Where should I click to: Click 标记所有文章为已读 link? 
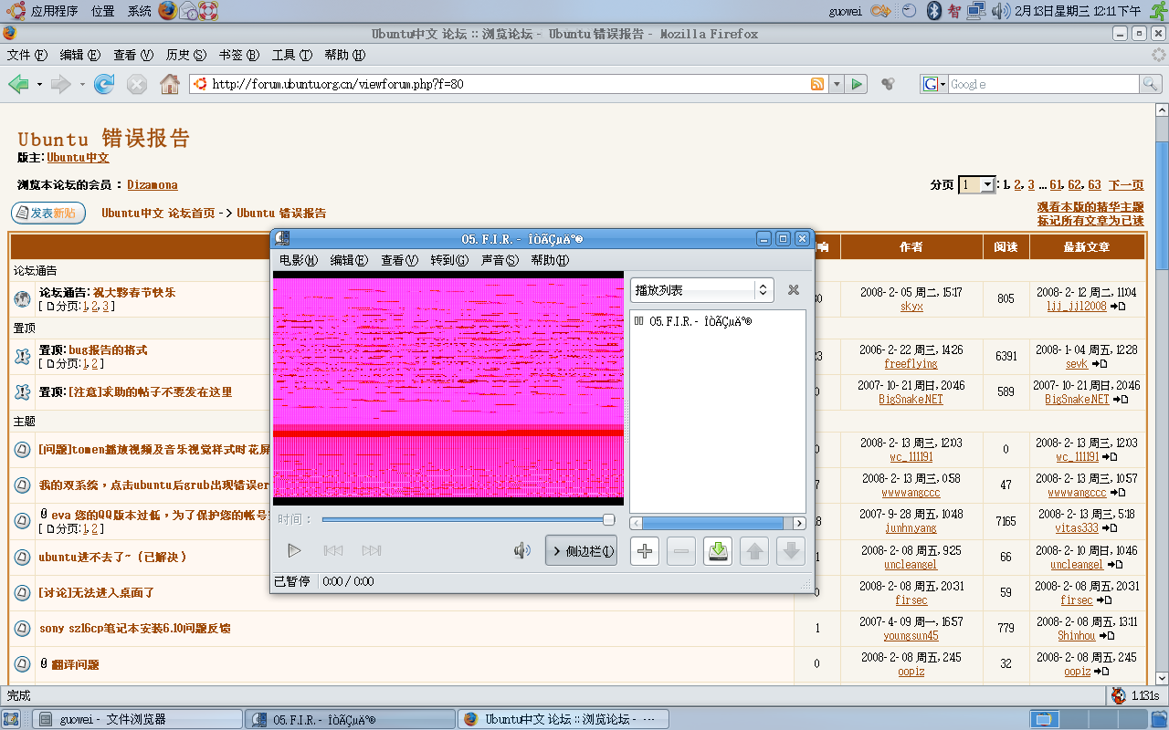(x=1090, y=220)
